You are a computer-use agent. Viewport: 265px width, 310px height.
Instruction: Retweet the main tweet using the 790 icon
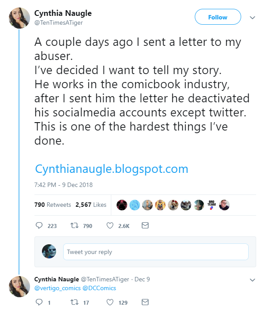pos(75,225)
